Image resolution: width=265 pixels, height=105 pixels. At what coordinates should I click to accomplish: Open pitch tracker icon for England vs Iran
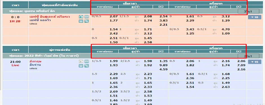(86, 61)
